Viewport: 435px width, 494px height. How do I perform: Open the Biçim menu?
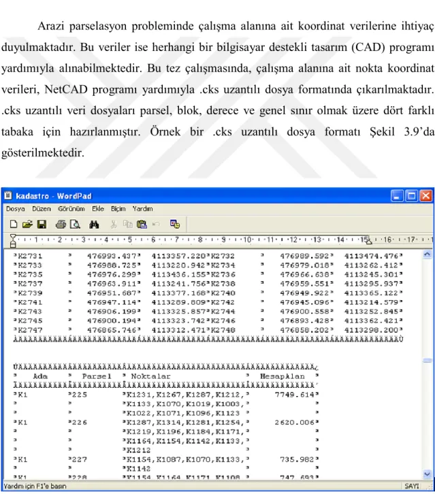pos(118,209)
